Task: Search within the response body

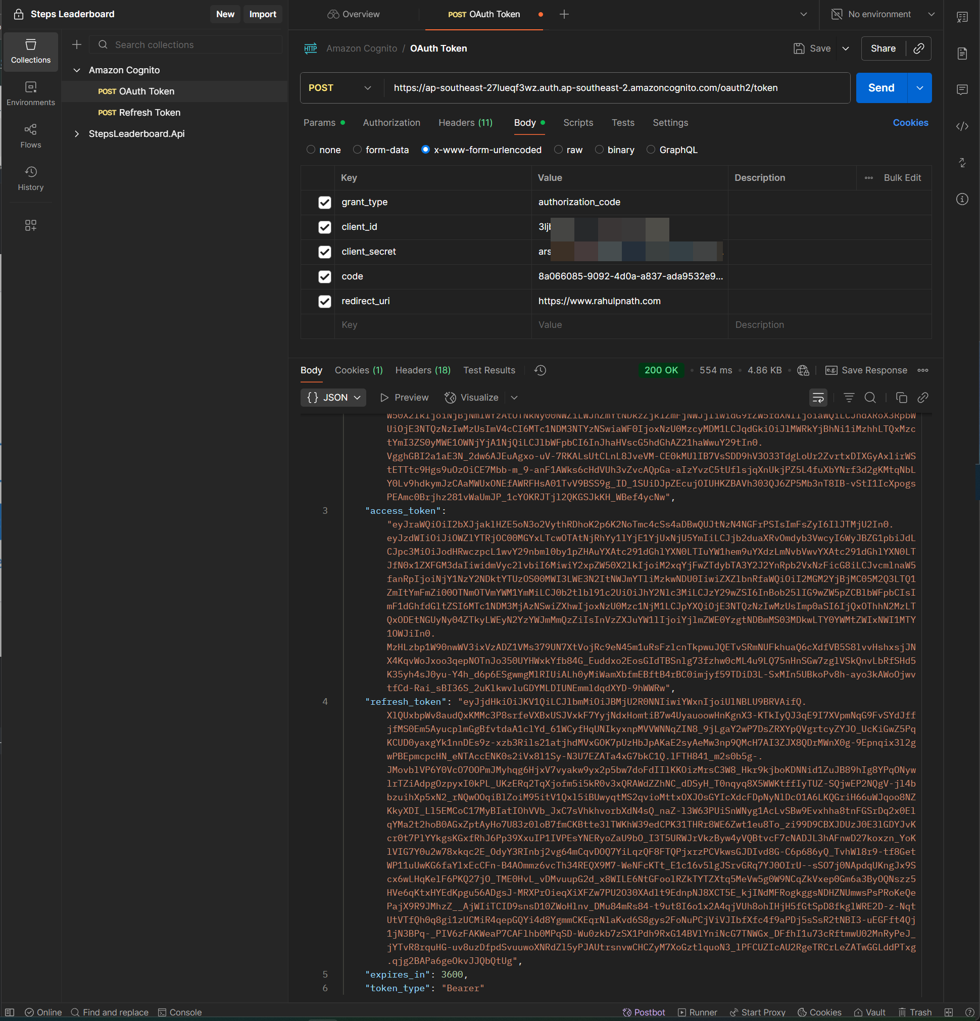Action: 870,398
